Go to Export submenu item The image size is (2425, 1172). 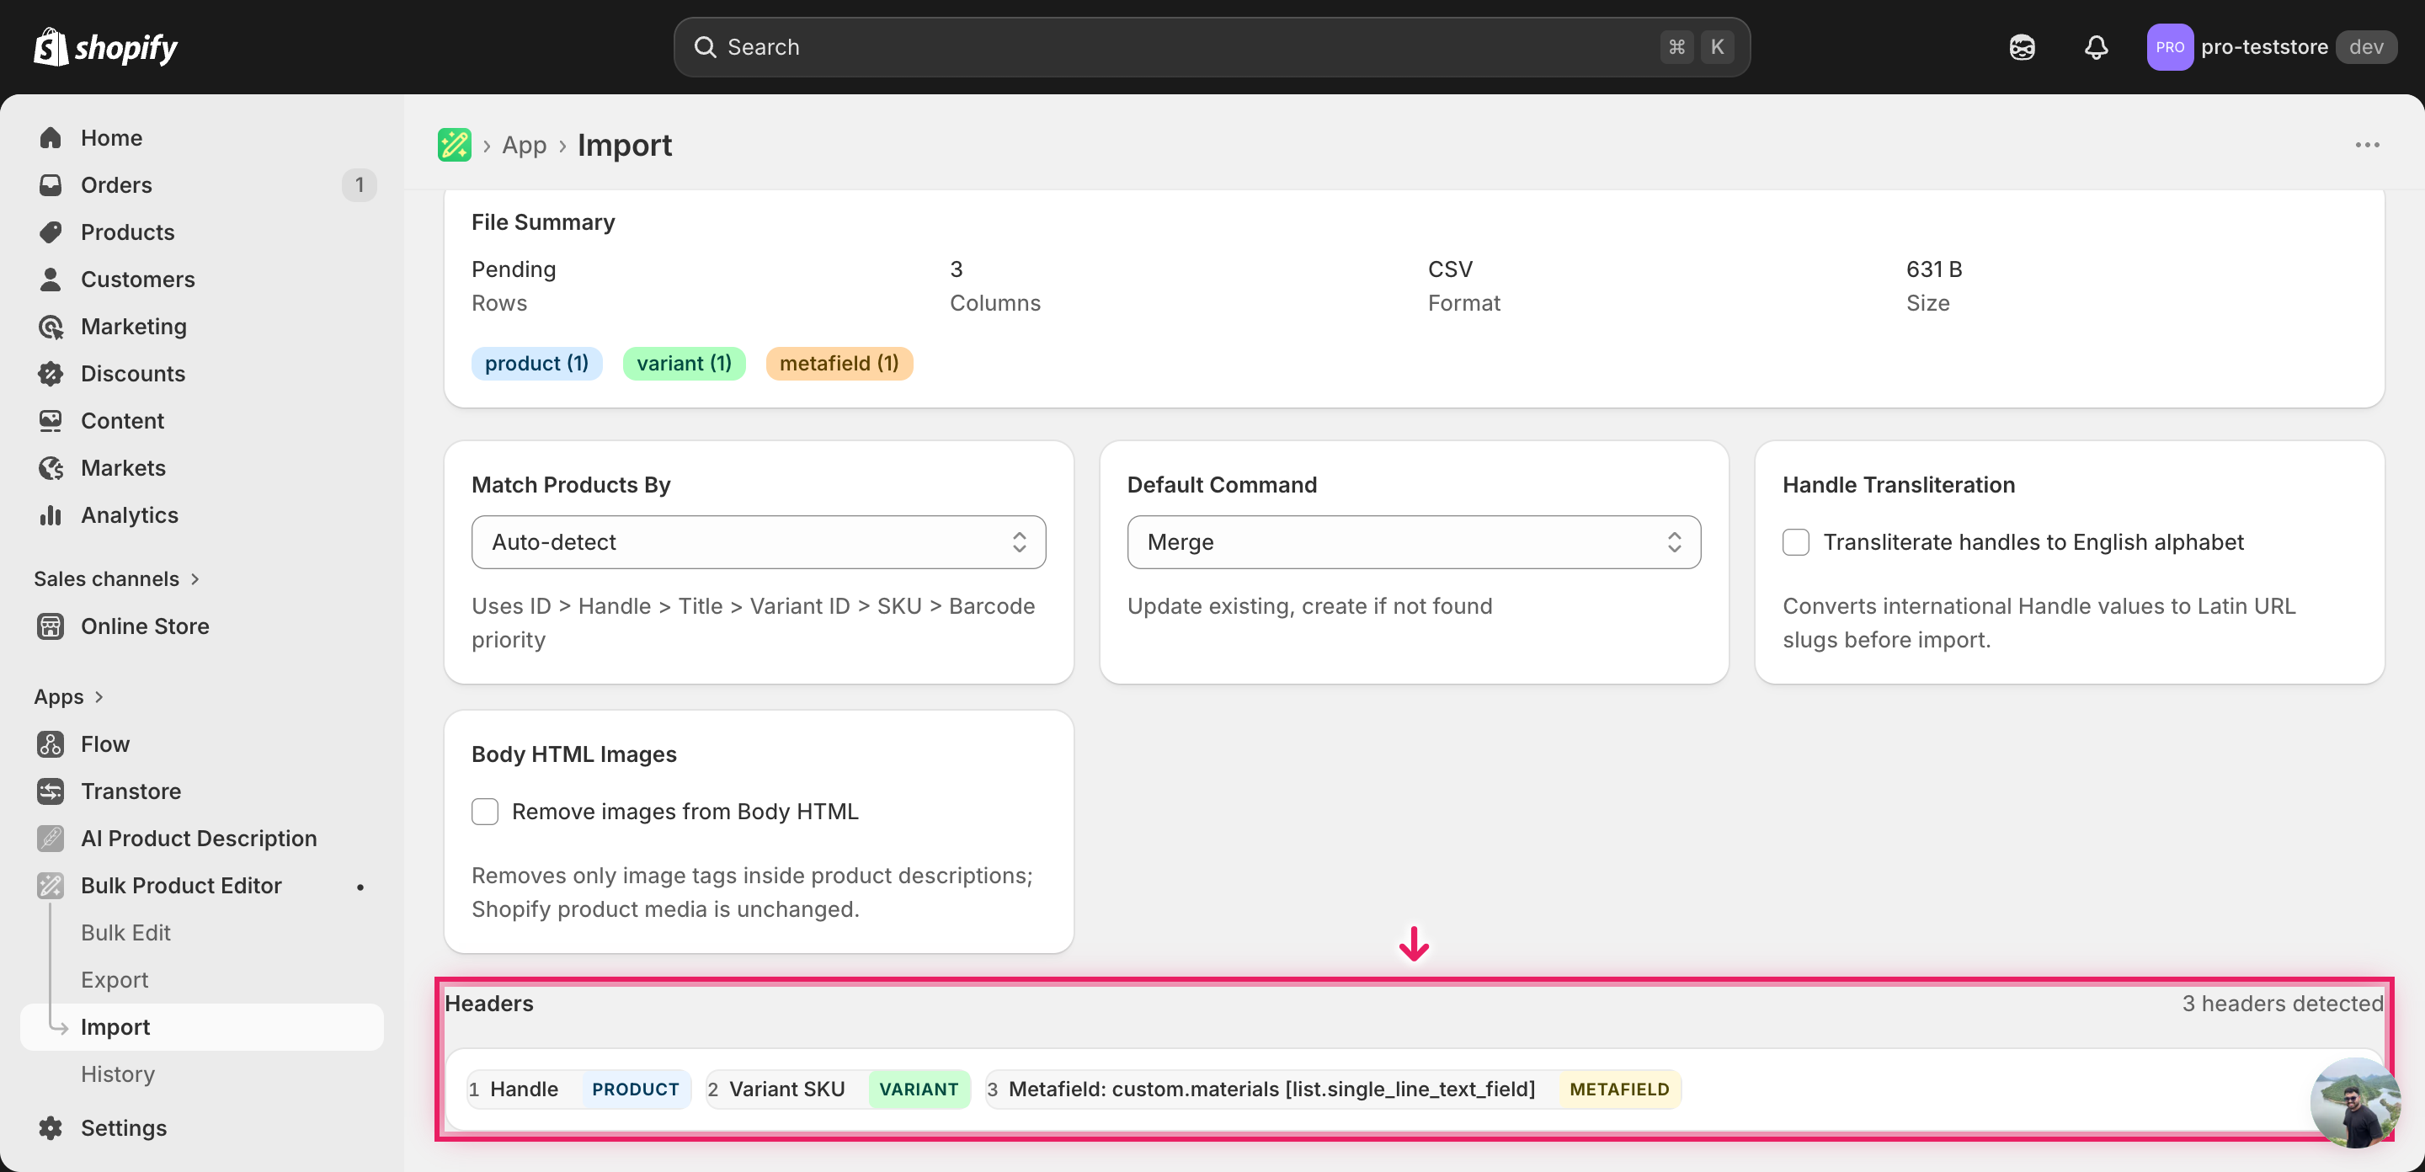coord(115,980)
